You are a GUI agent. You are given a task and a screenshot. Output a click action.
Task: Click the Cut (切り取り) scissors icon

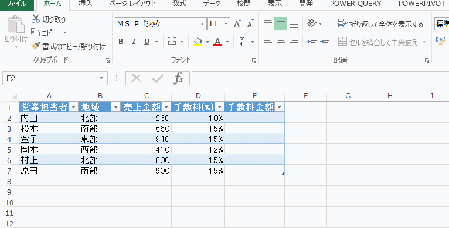(x=36, y=19)
